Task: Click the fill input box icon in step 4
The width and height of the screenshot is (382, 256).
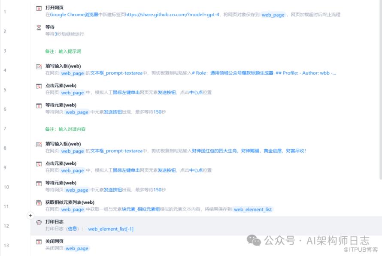Action: click(39, 66)
